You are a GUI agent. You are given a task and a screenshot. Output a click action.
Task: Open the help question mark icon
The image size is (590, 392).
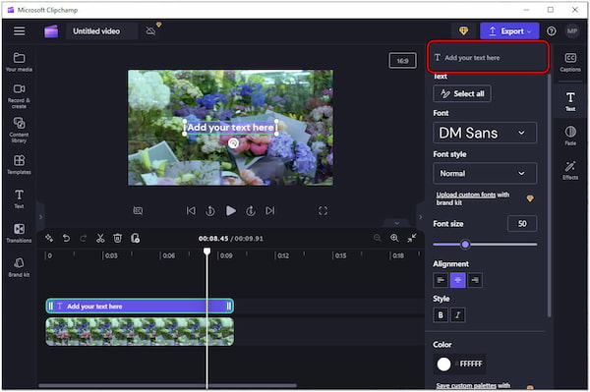pos(552,31)
